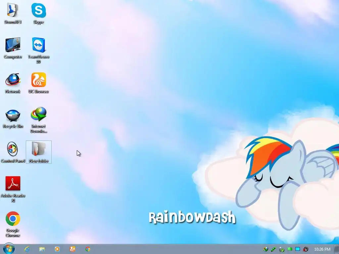Select the Network desktop icon

pos(13,83)
